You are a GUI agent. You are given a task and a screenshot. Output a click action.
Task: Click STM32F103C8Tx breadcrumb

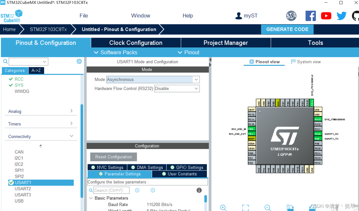[x=48, y=29]
